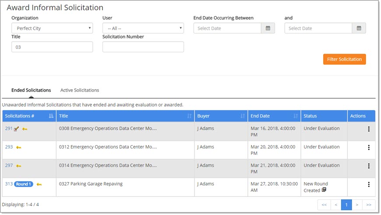The height and width of the screenshot is (215, 381).
Task: Click the Solicitation Number input field
Action: [143, 47]
